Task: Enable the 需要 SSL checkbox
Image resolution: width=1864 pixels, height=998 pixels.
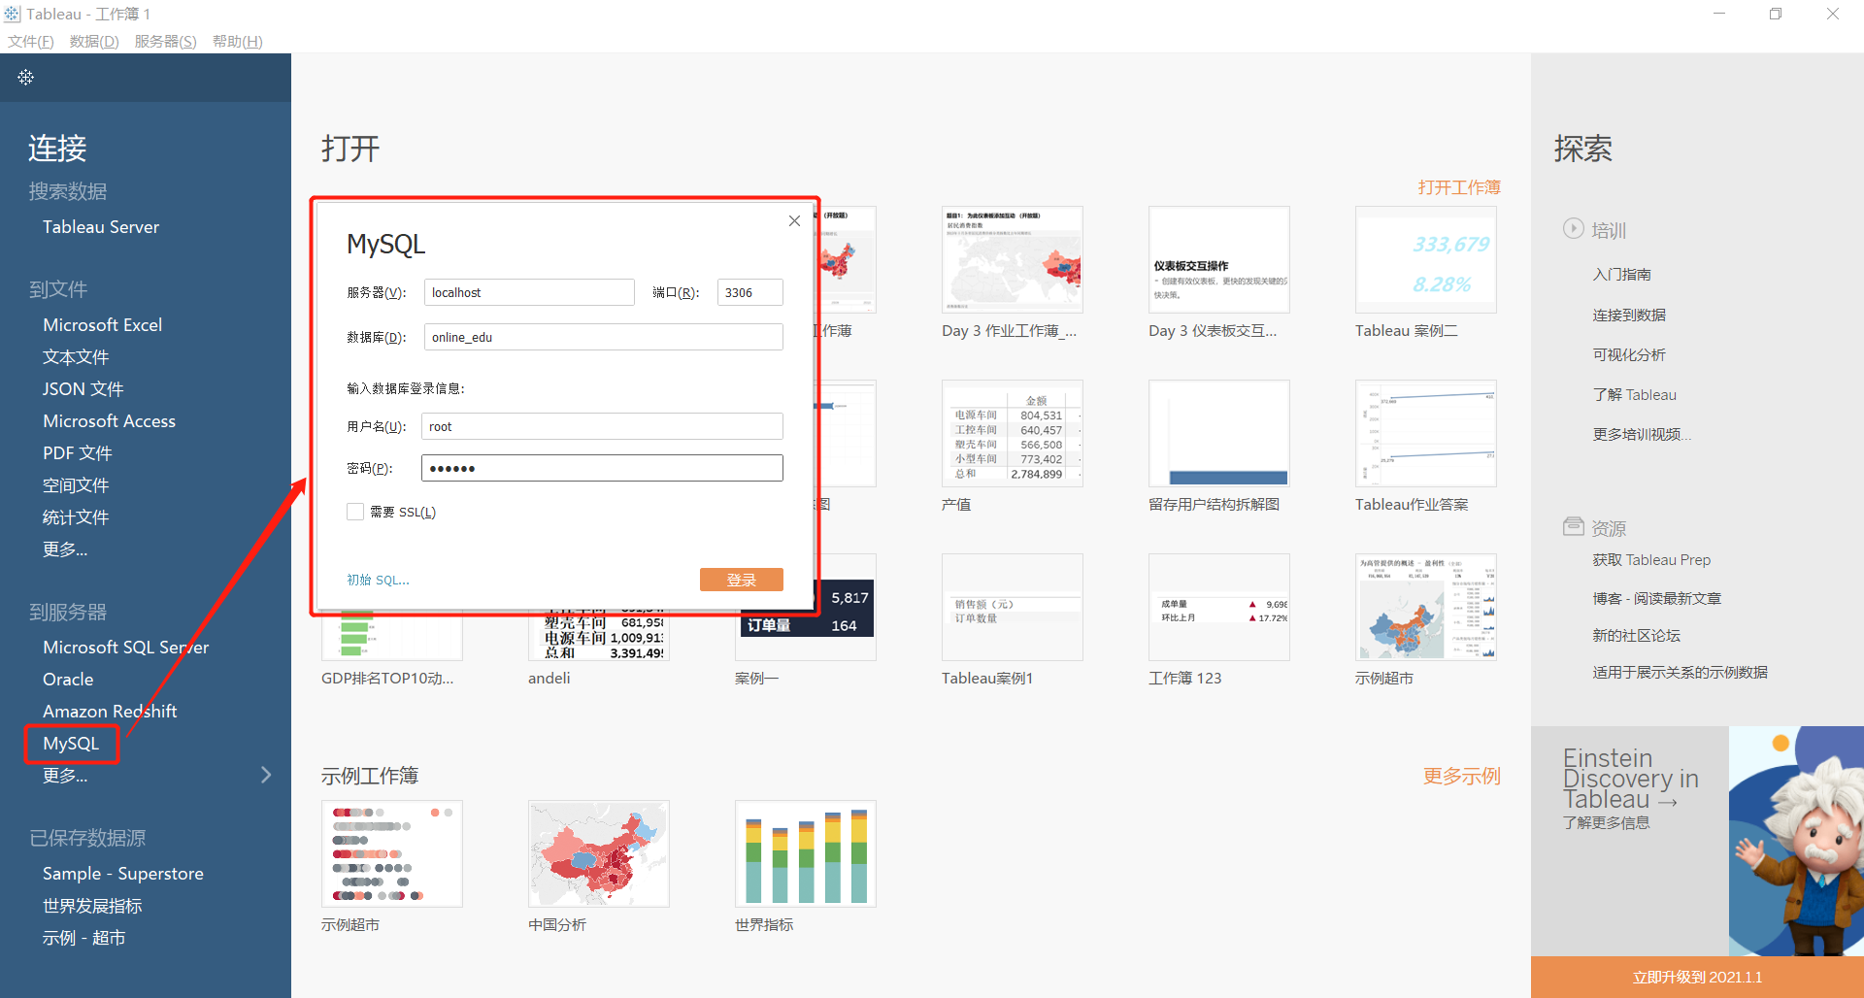Action: 355,512
